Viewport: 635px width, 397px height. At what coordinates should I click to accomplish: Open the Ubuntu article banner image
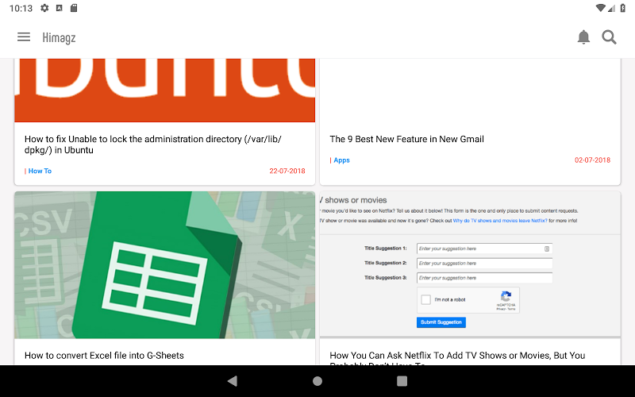[165, 90]
